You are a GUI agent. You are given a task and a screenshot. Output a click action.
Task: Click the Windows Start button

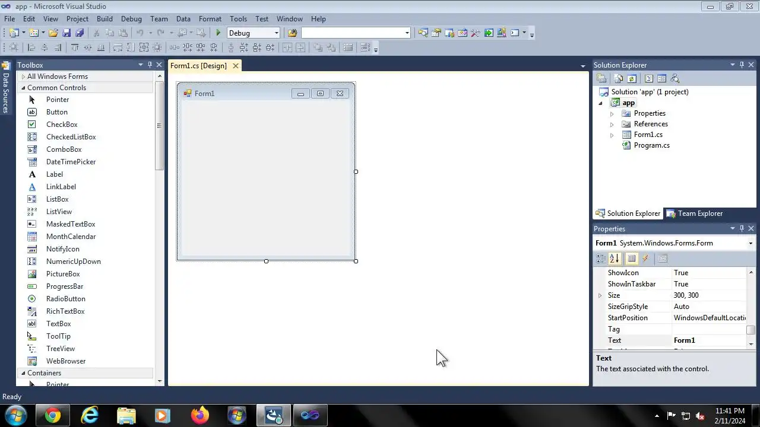point(16,416)
